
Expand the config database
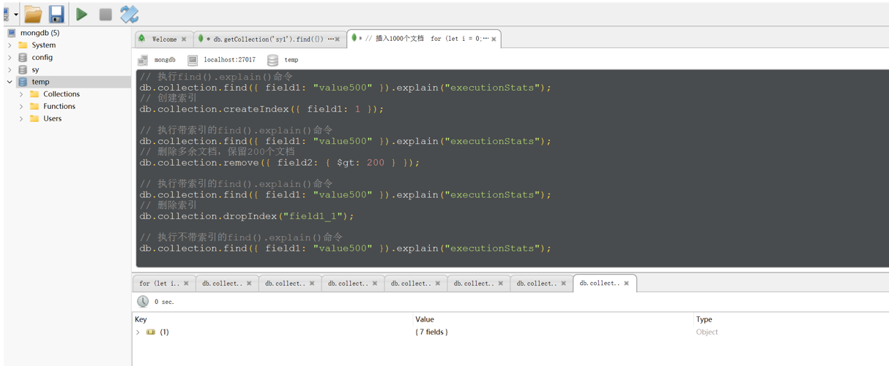coord(10,57)
